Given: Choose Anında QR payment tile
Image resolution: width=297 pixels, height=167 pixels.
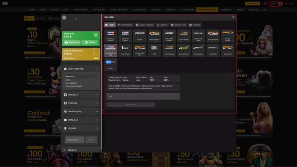Looking at the screenshot, I should coord(228,50).
